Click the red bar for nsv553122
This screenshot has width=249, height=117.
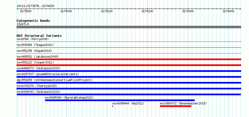coord(129,65)
